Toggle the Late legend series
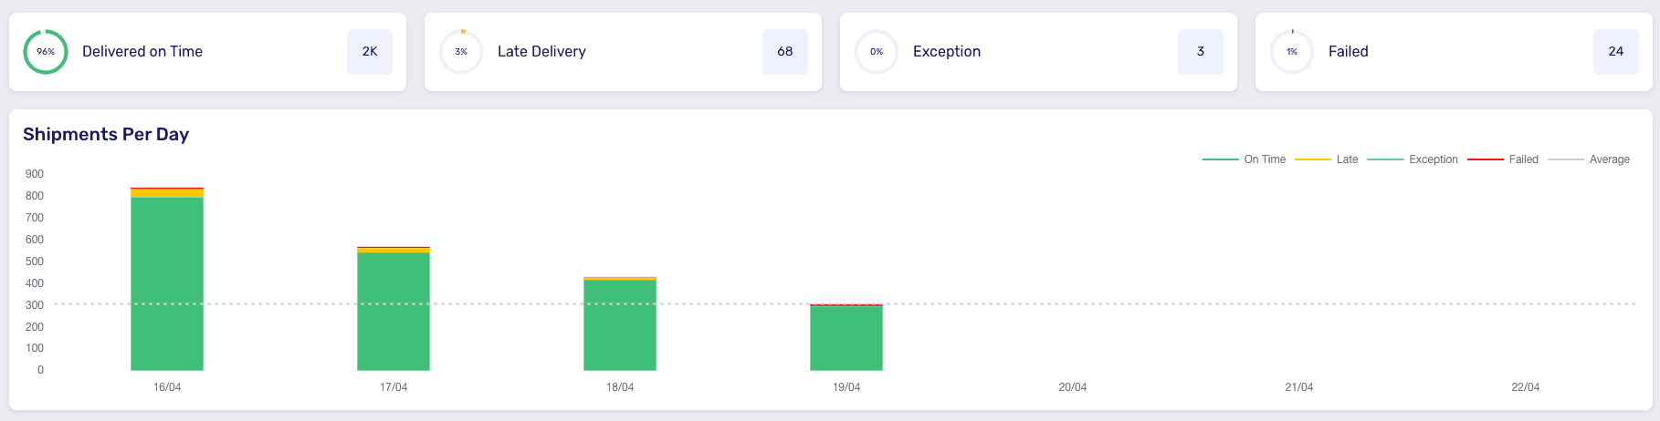The height and width of the screenshot is (421, 1660). (1327, 159)
